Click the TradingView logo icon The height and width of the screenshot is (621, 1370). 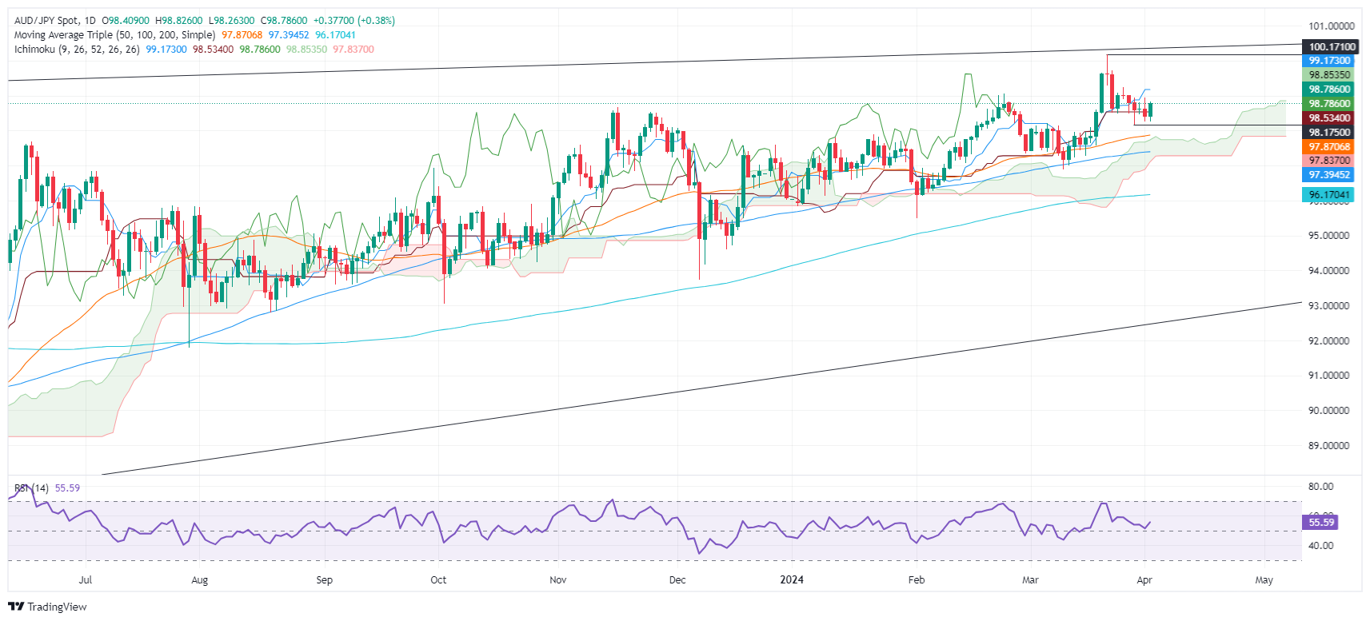click(16, 607)
